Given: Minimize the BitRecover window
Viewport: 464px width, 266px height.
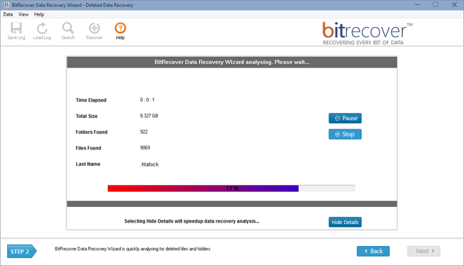Looking at the screenshot, I should pos(418,5).
